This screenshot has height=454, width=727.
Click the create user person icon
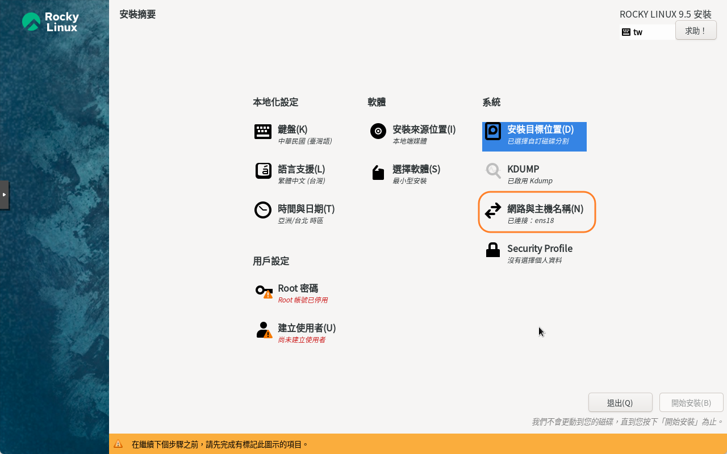tap(264, 330)
